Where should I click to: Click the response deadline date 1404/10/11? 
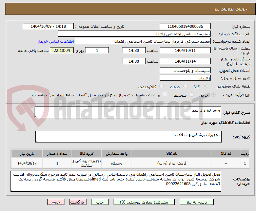point(185,50)
